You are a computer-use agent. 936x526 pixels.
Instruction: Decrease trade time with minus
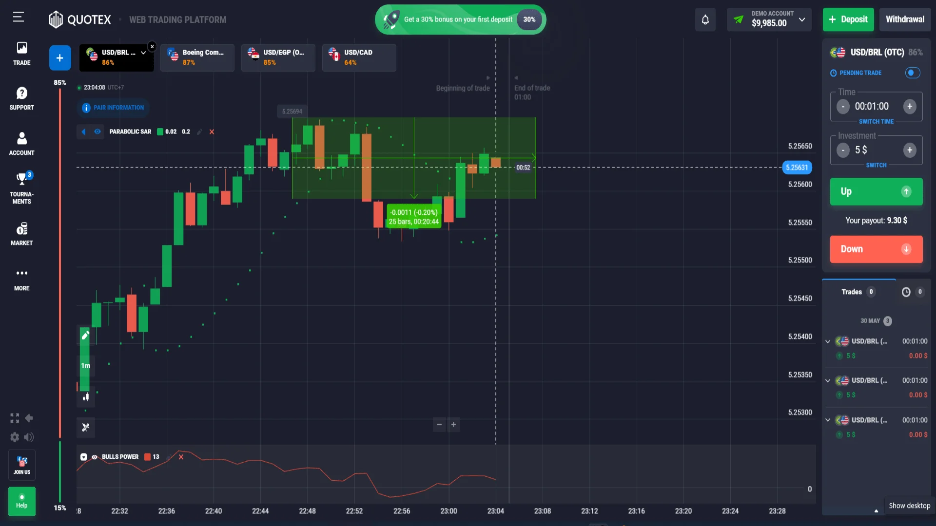click(x=843, y=106)
